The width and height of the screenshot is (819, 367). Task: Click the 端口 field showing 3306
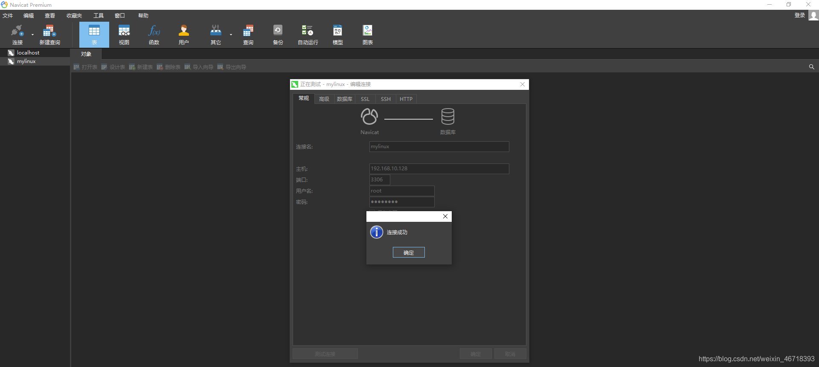pyautogui.click(x=380, y=180)
